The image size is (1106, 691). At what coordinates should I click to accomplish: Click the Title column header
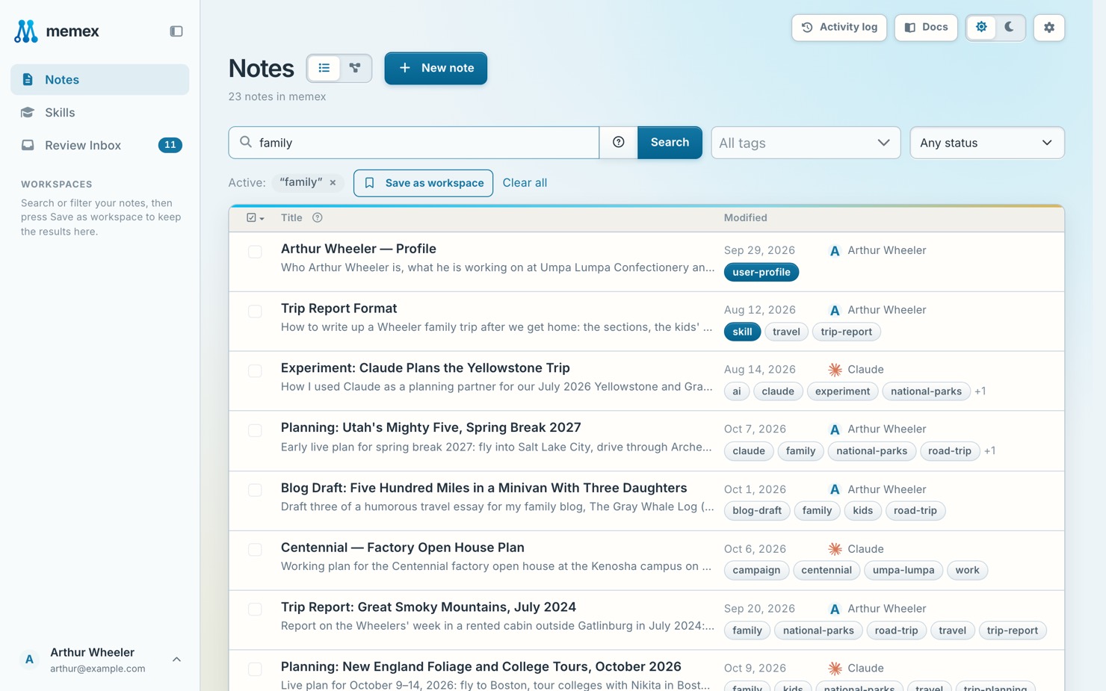291,218
